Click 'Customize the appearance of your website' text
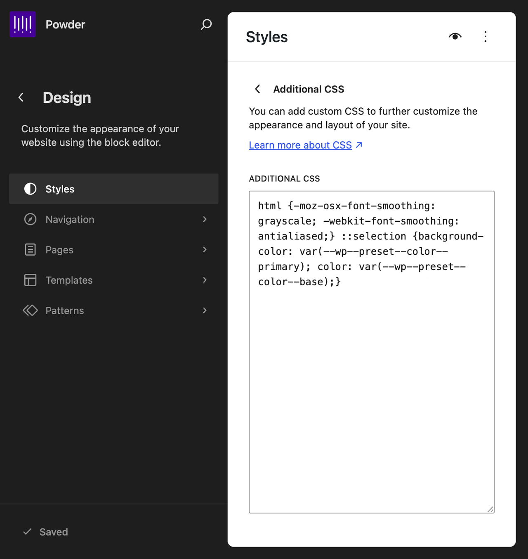Viewport: 528px width, 559px height. (x=100, y=135)
